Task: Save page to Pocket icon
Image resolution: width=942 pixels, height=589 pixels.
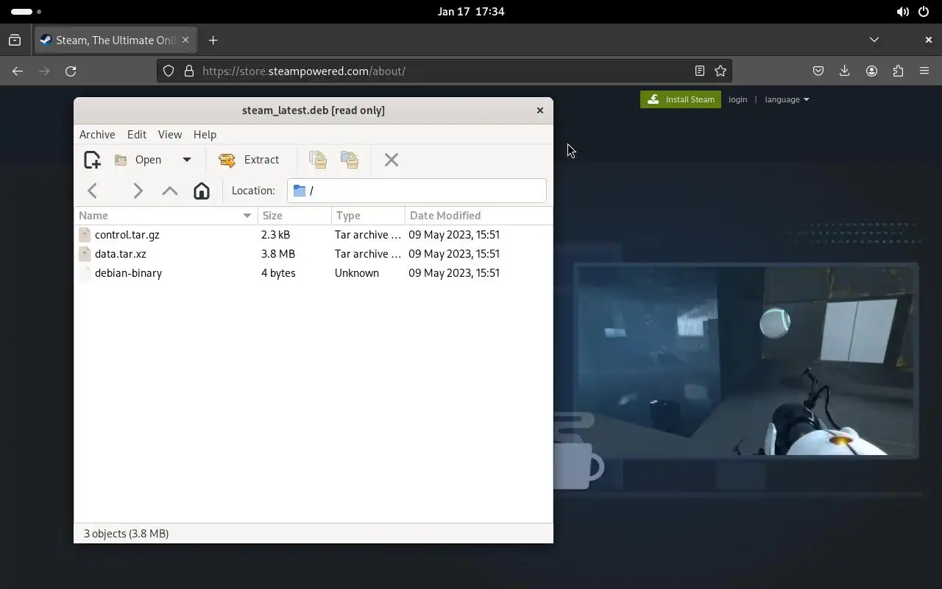Action: [818, 71]
